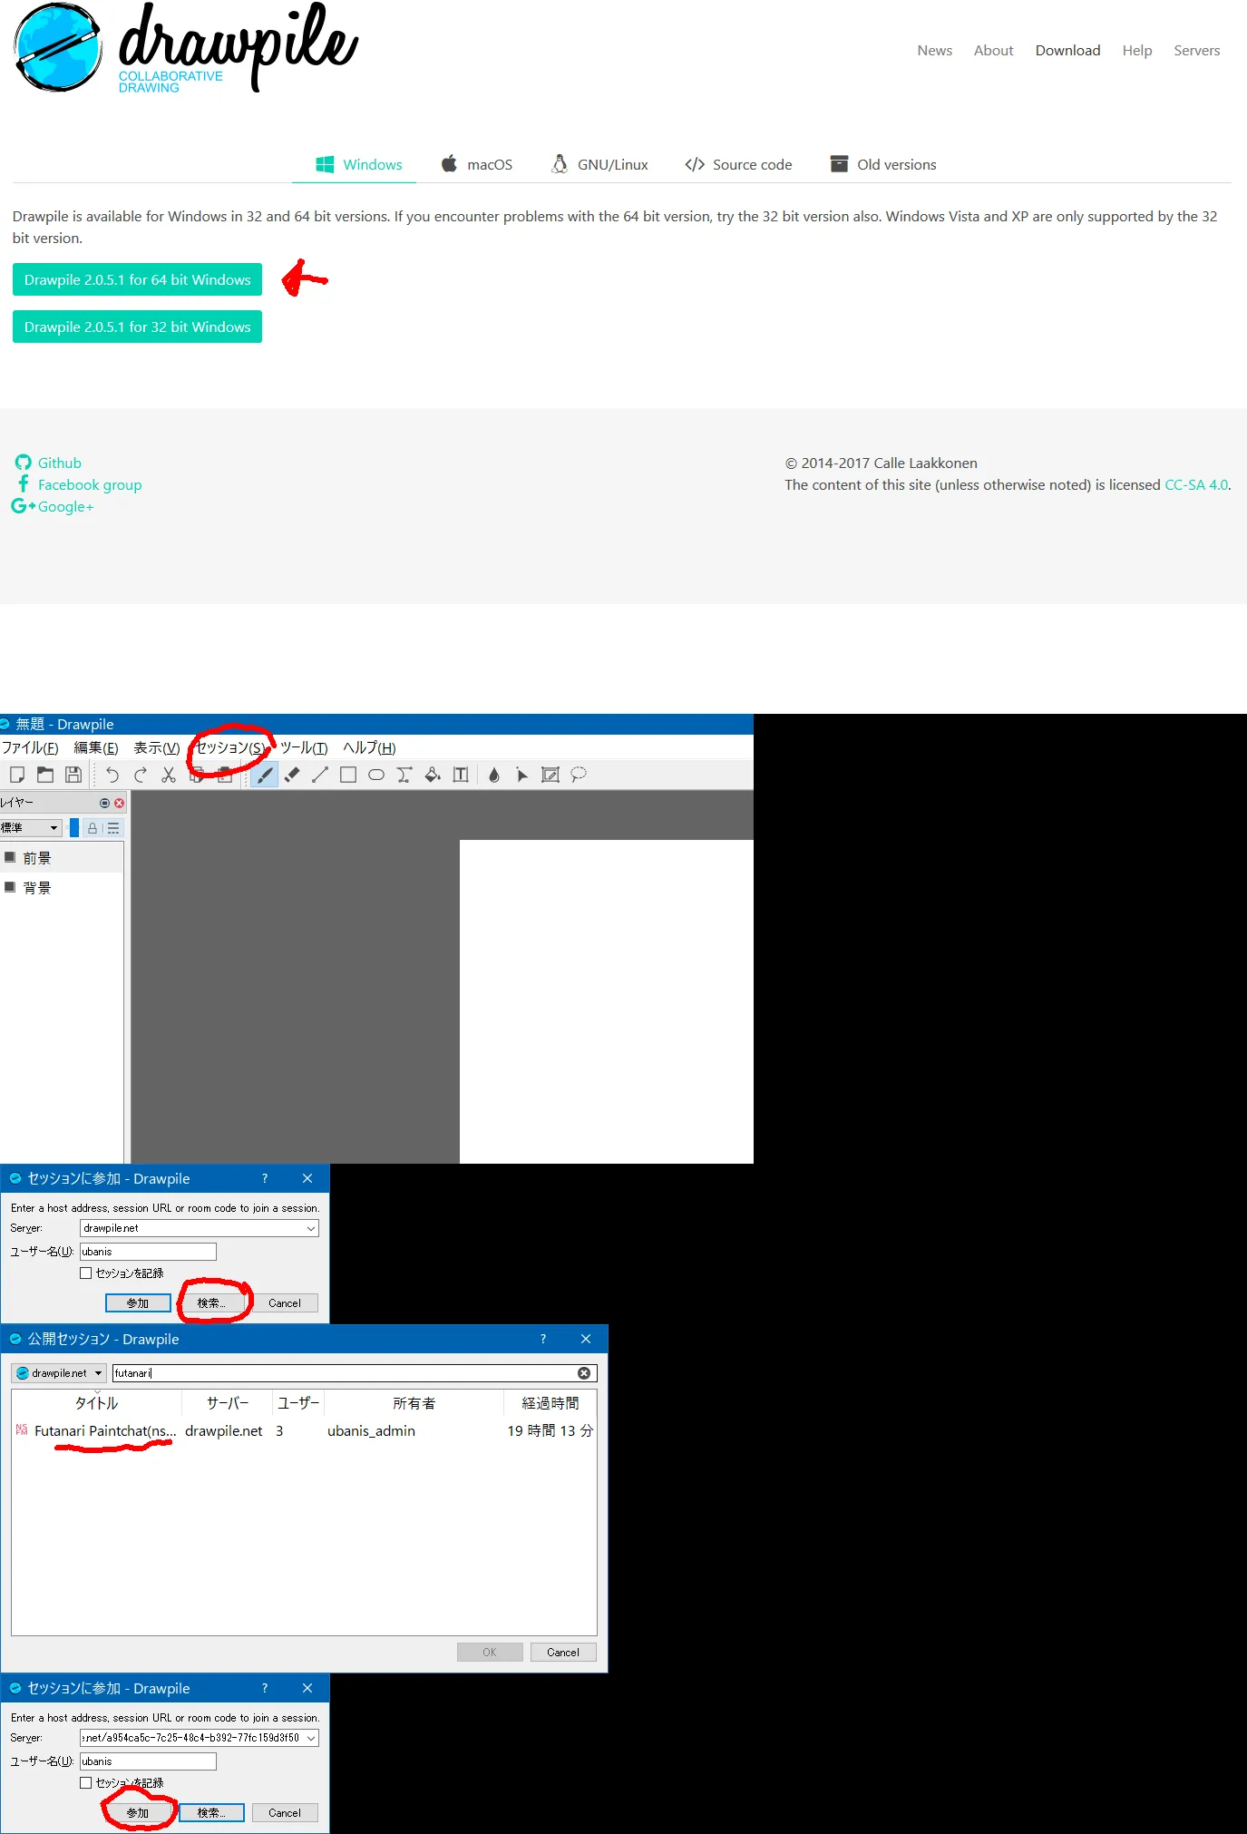Click Cancel in the 公開セッション dialog
Image resolution: width=1247 pixels, height=1834 pixels.
coord(563,1653)
